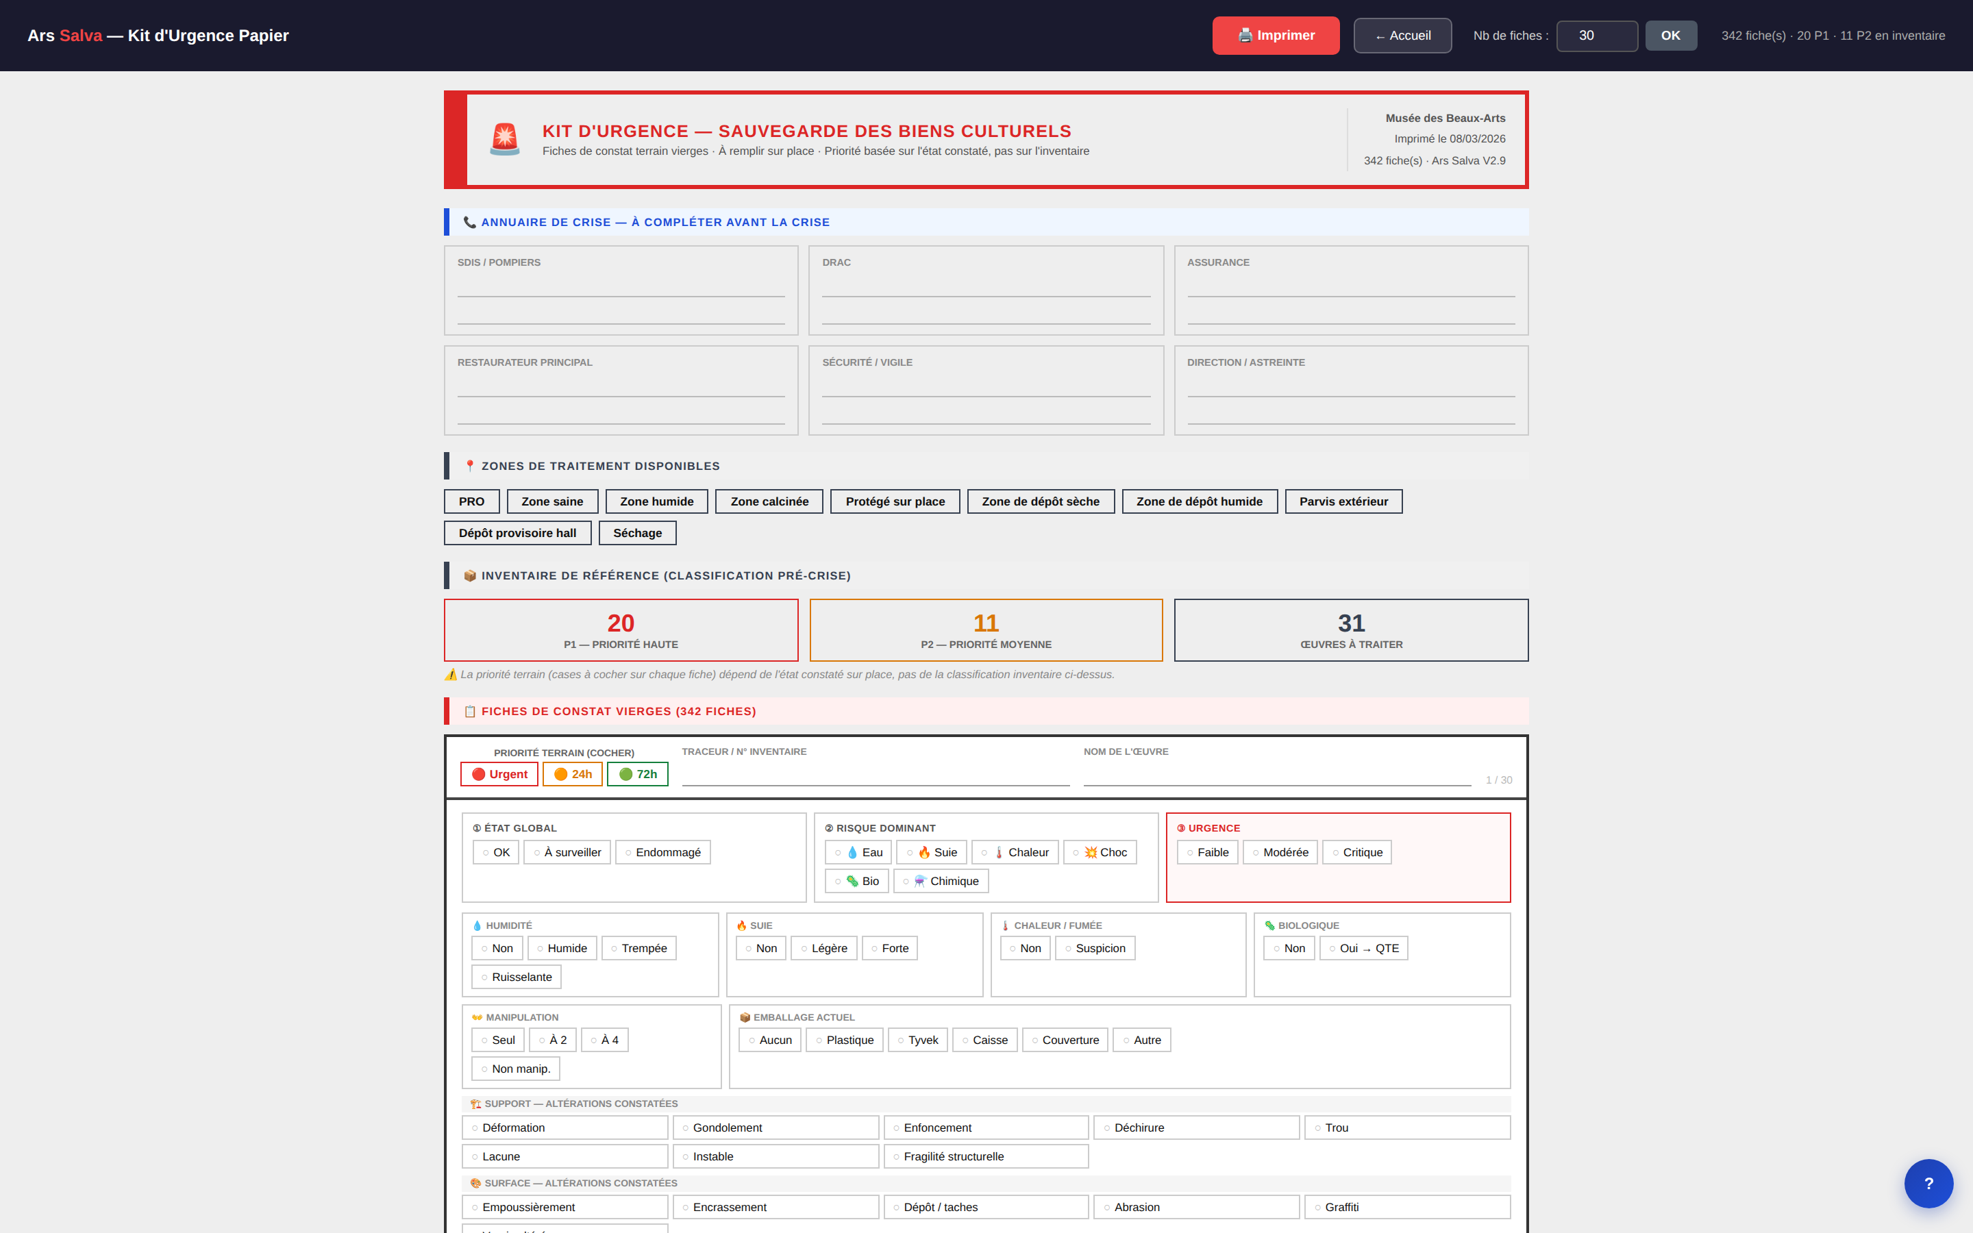Screen dimensions: 1973x1233
Task: Click the Nb de fiches number field
Action: pyautogui.click(x=1596, y=36)
